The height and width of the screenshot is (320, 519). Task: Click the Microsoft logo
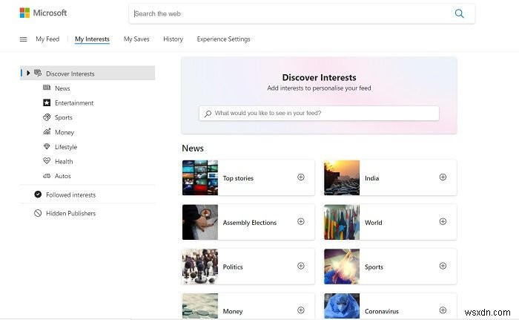(x=43, y=13)
